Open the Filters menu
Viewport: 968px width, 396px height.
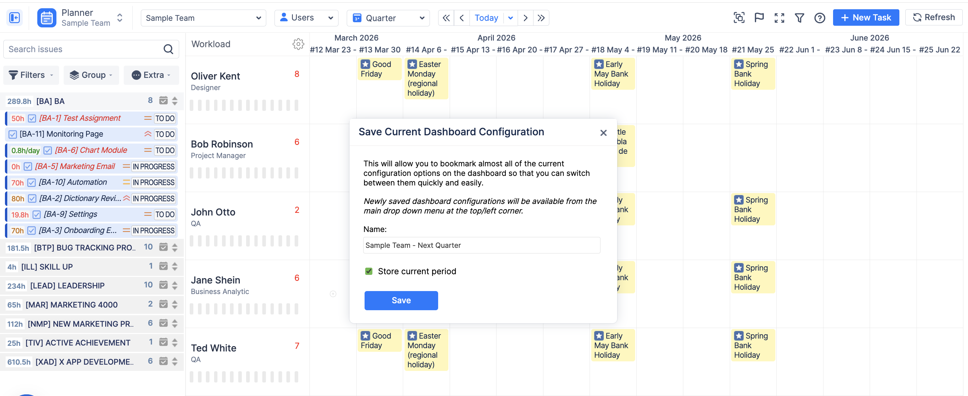click(31, 75)
